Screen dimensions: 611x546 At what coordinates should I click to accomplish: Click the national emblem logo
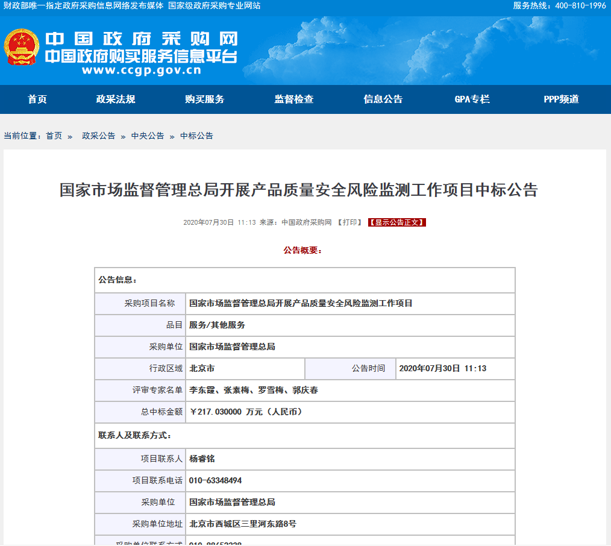pos(22,49)
